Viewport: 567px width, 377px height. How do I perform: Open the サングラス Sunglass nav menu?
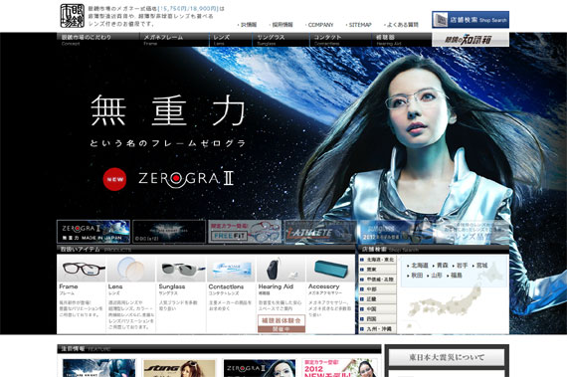point(281,40)
